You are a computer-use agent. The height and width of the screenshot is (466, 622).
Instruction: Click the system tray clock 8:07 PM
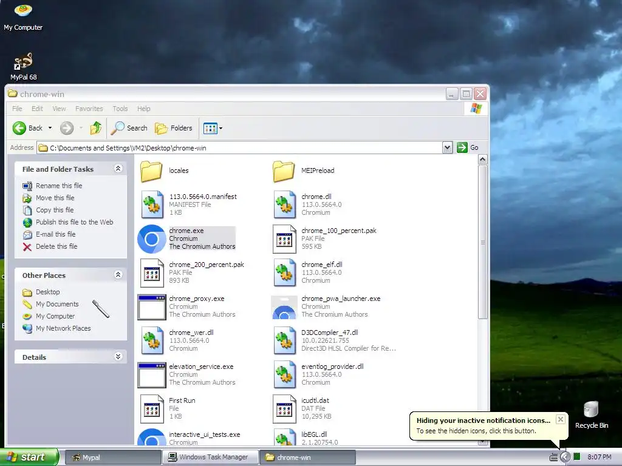point(600,457)
